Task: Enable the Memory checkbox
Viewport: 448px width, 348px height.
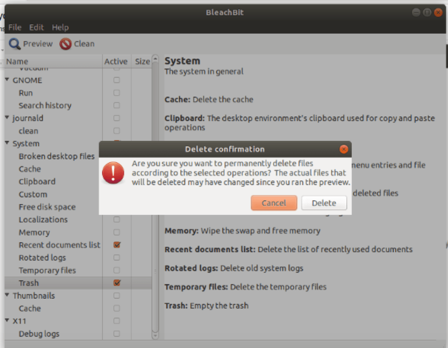Action: pos(116,232)
